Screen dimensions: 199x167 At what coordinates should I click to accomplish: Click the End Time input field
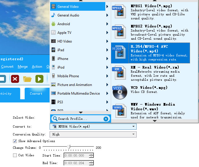[76, 163]
